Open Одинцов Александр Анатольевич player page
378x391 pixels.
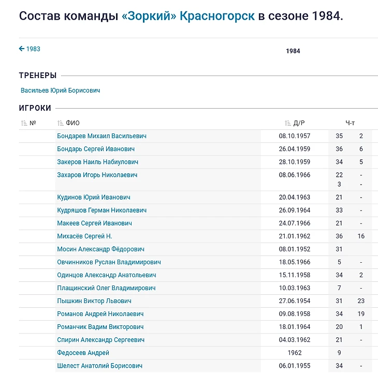107,275
